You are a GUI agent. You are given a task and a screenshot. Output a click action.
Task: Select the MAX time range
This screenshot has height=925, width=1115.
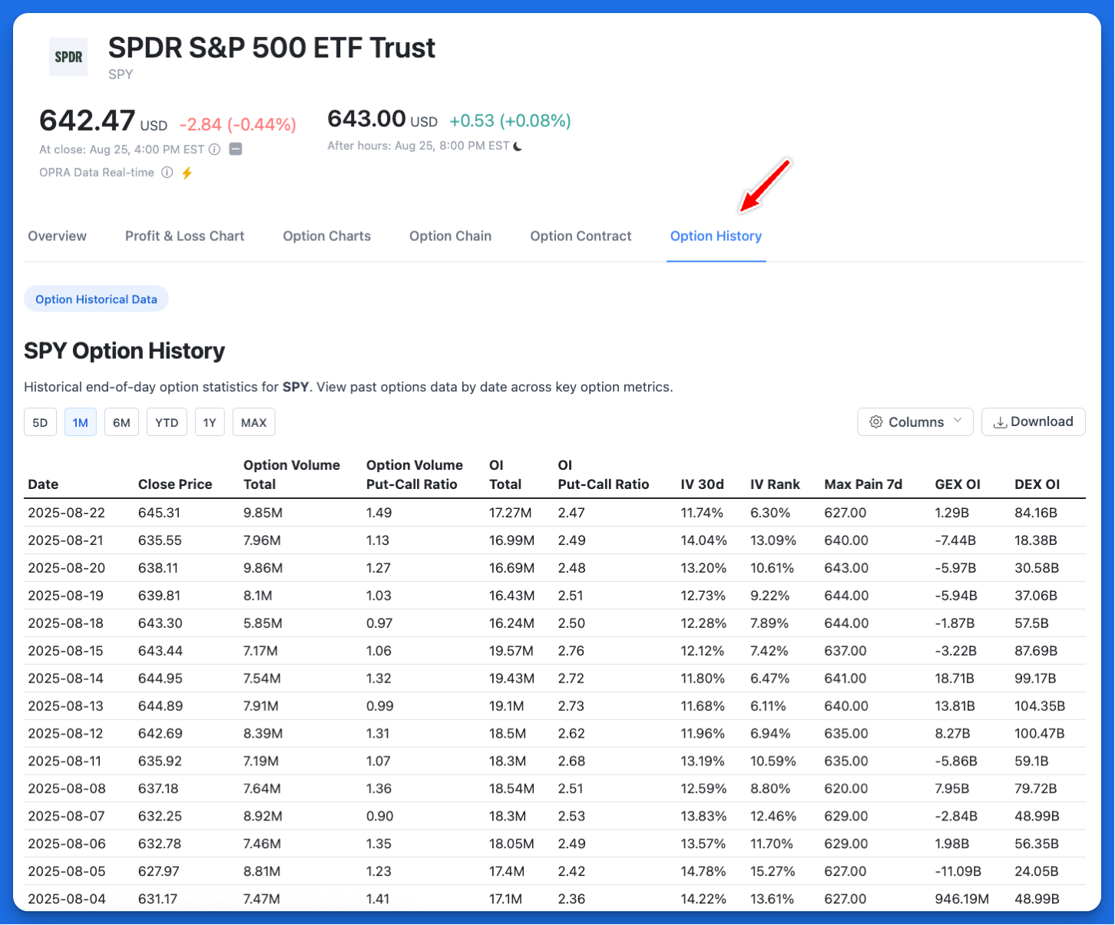pyautogui.click(x=253, y=422)
